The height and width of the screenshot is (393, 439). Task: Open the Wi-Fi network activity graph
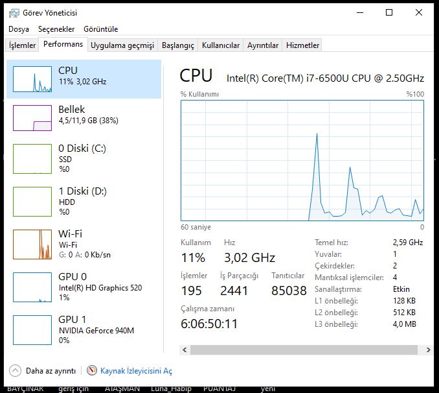pos(32,243)
